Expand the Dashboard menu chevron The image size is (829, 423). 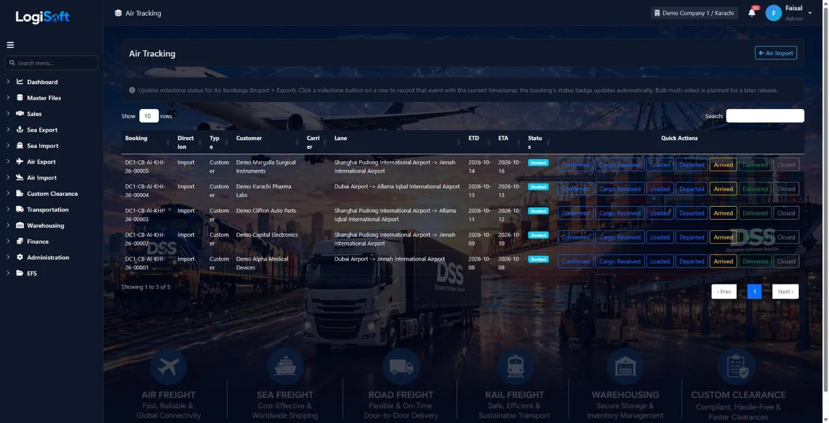pyautogui.click(x=8, y=82)
